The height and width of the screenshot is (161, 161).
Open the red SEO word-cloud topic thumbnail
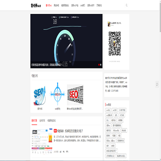pos(75,95)
